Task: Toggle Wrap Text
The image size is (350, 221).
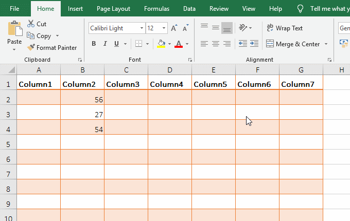Action: pyautogui.click(x=284, y=28)
